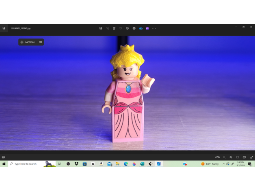Open the Photos app gallery icon

point(4,28)
